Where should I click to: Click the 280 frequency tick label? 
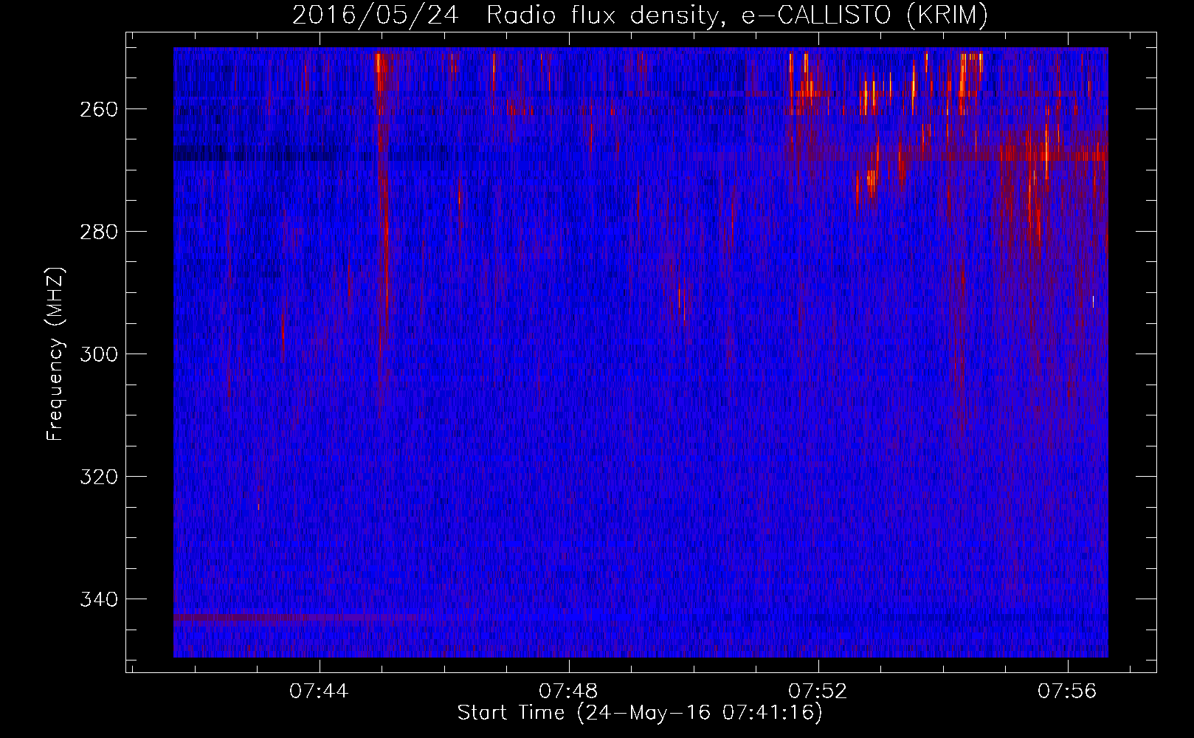(x=98, y=232)
